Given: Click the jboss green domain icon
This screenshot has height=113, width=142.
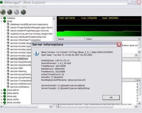Looking at the screenshot, I should tap(5, 21).
